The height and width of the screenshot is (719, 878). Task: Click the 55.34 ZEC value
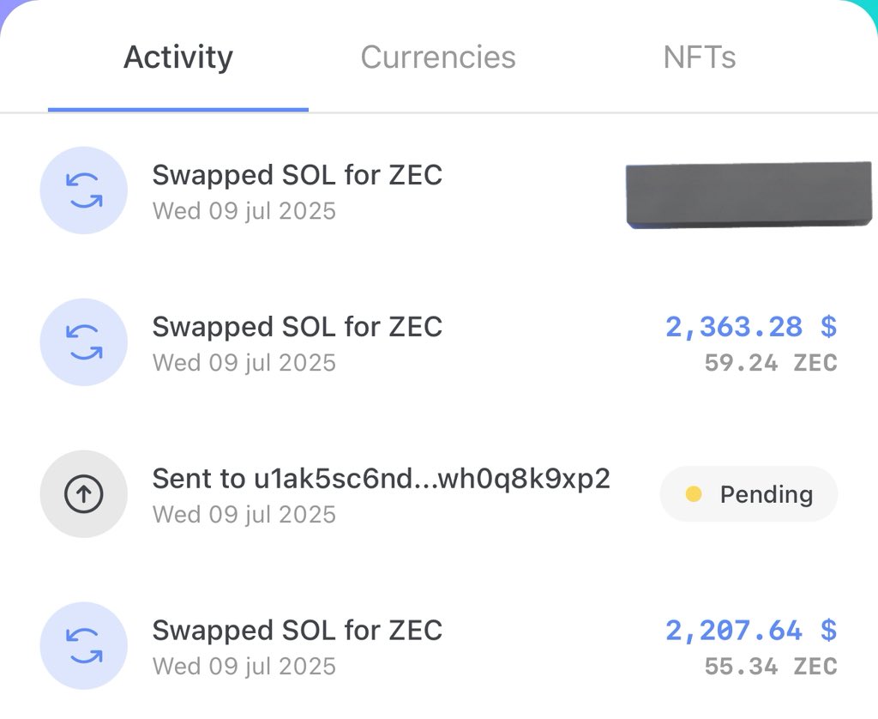coord(771,667)
